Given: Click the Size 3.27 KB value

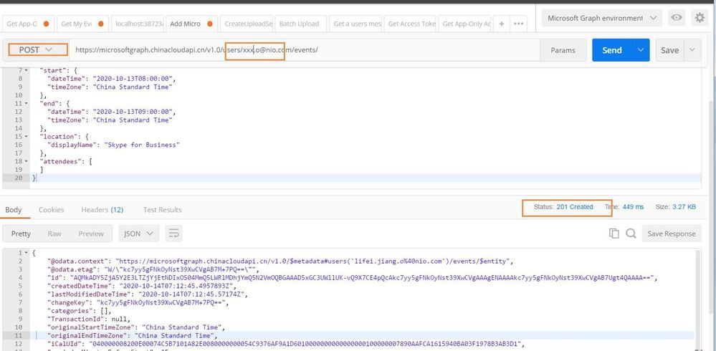Looking at the screenshot, I should click(684, 207).
